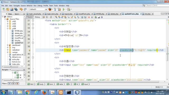169x95 pixels.
Task: Toggle third Navigator filter button
Action: (x=17, y=83)
